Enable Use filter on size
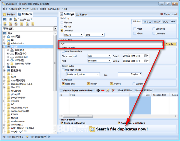This screenshot has width=180, height=141. click(63, 70)
